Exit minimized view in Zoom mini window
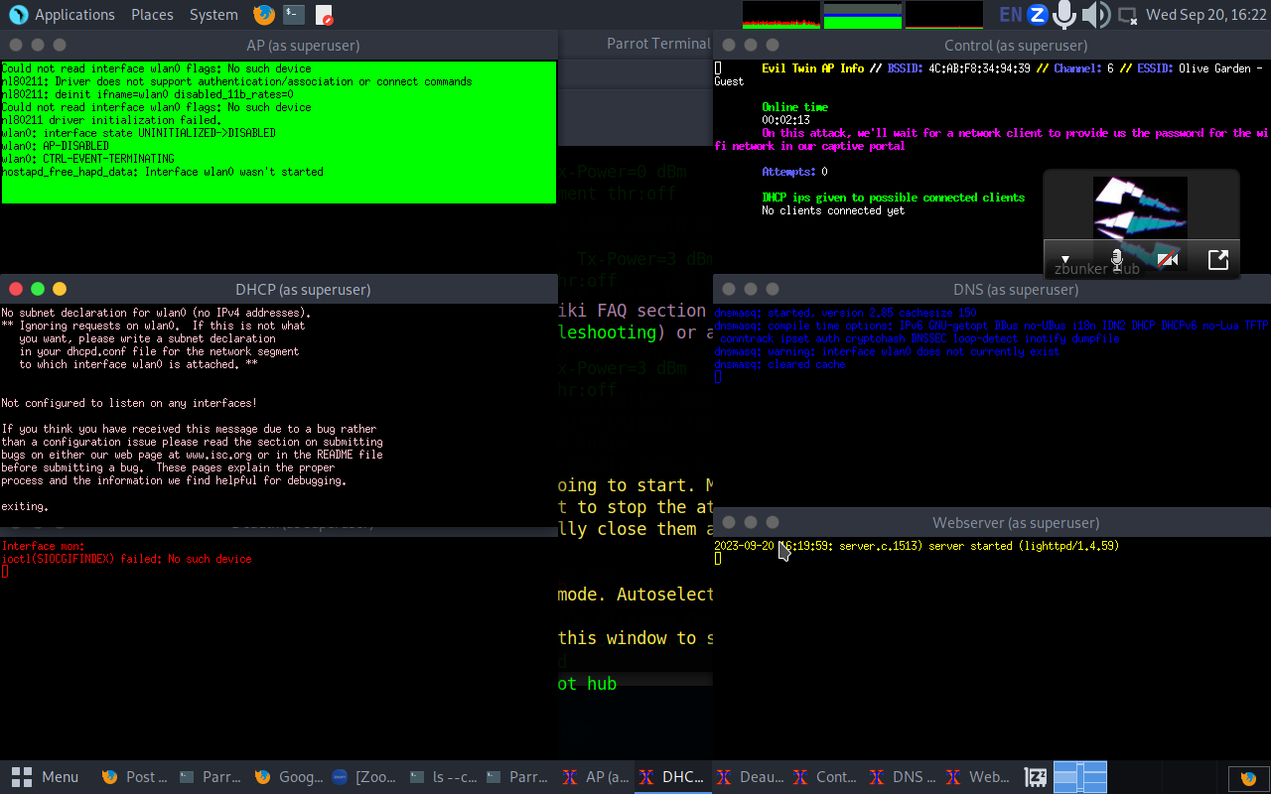Viewport: 1271px width, 794px height. pos(1218,260)
